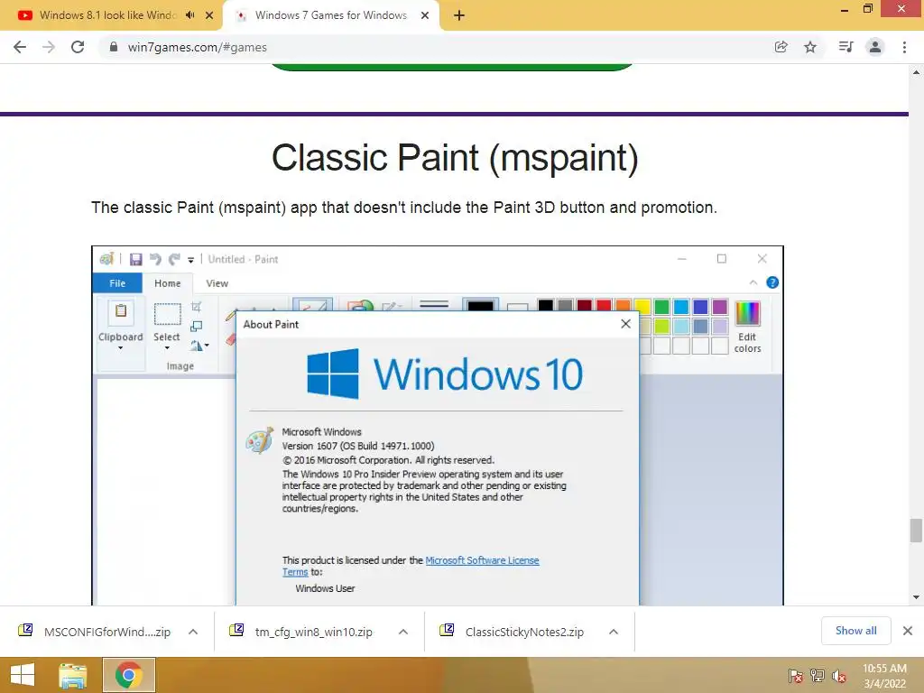924x693 pixels.
Task: Click the browser forward arrow
Action: point(49,47)
